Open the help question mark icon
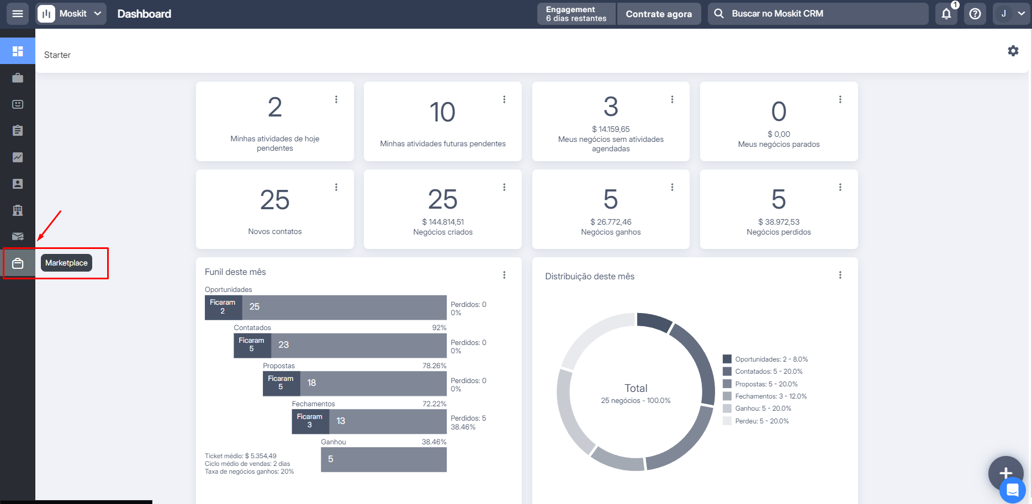Image resolution: width=1032 pixels, height=504 pixels. pos(975,14)
